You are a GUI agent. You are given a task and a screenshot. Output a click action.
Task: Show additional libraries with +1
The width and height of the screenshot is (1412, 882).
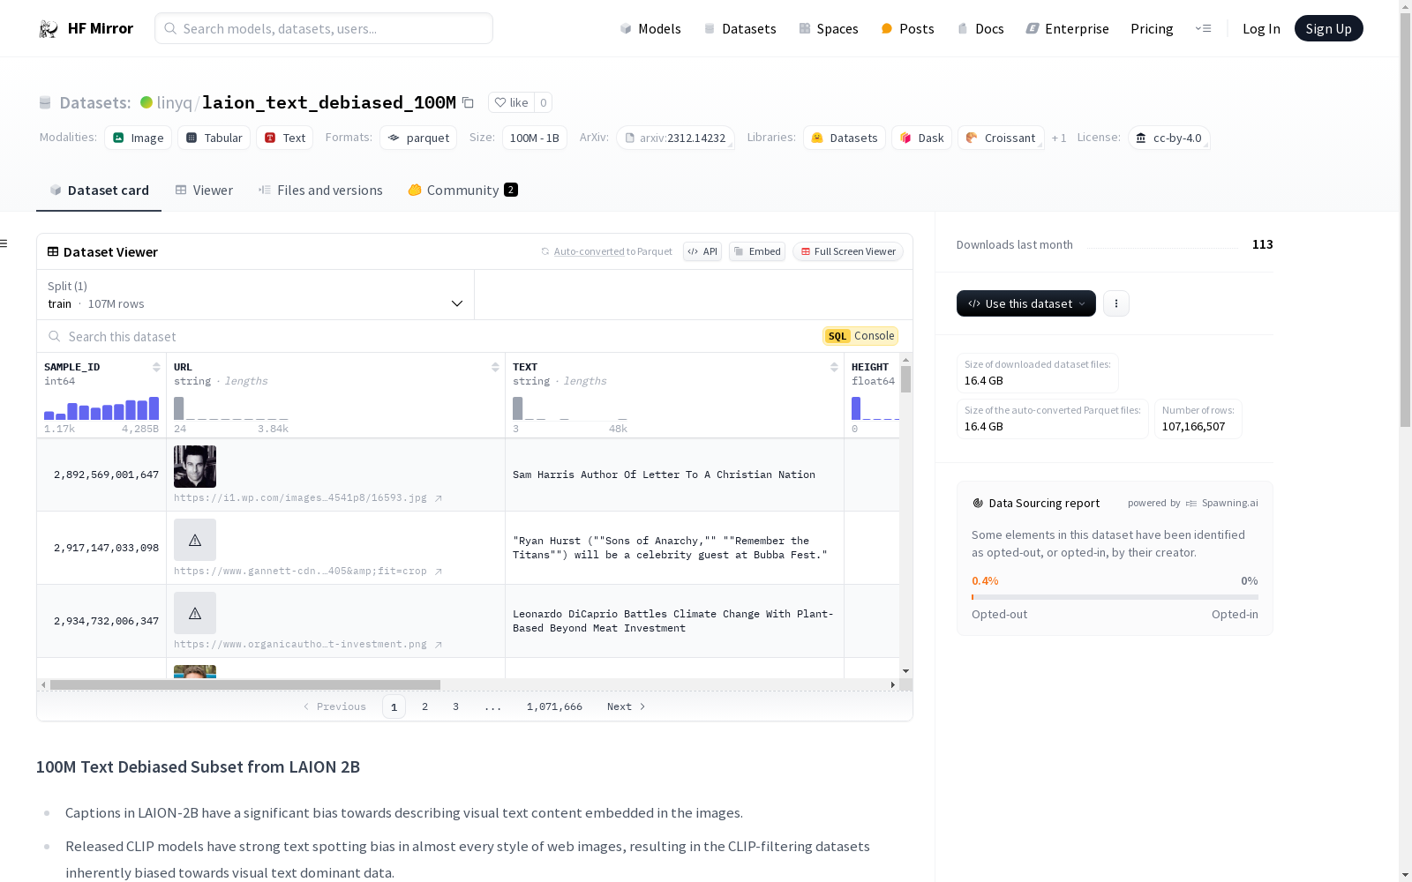1059,138
